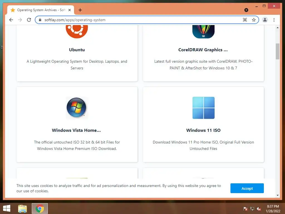This screenshot has height=214, width=285.
Task: Open the Windows Start menu
Action: pyautogui.click(x=7, y=208)
